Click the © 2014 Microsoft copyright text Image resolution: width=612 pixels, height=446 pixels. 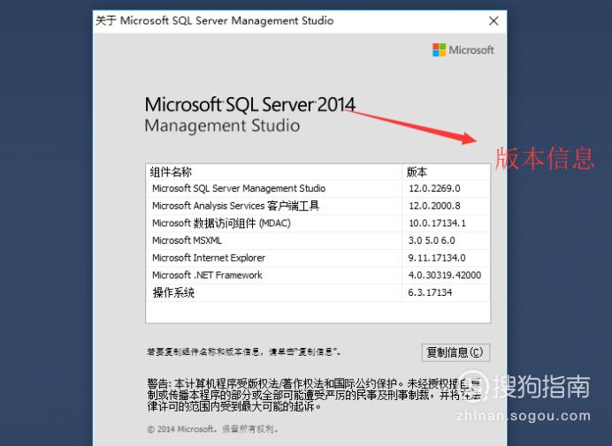[x=213, y=429]
